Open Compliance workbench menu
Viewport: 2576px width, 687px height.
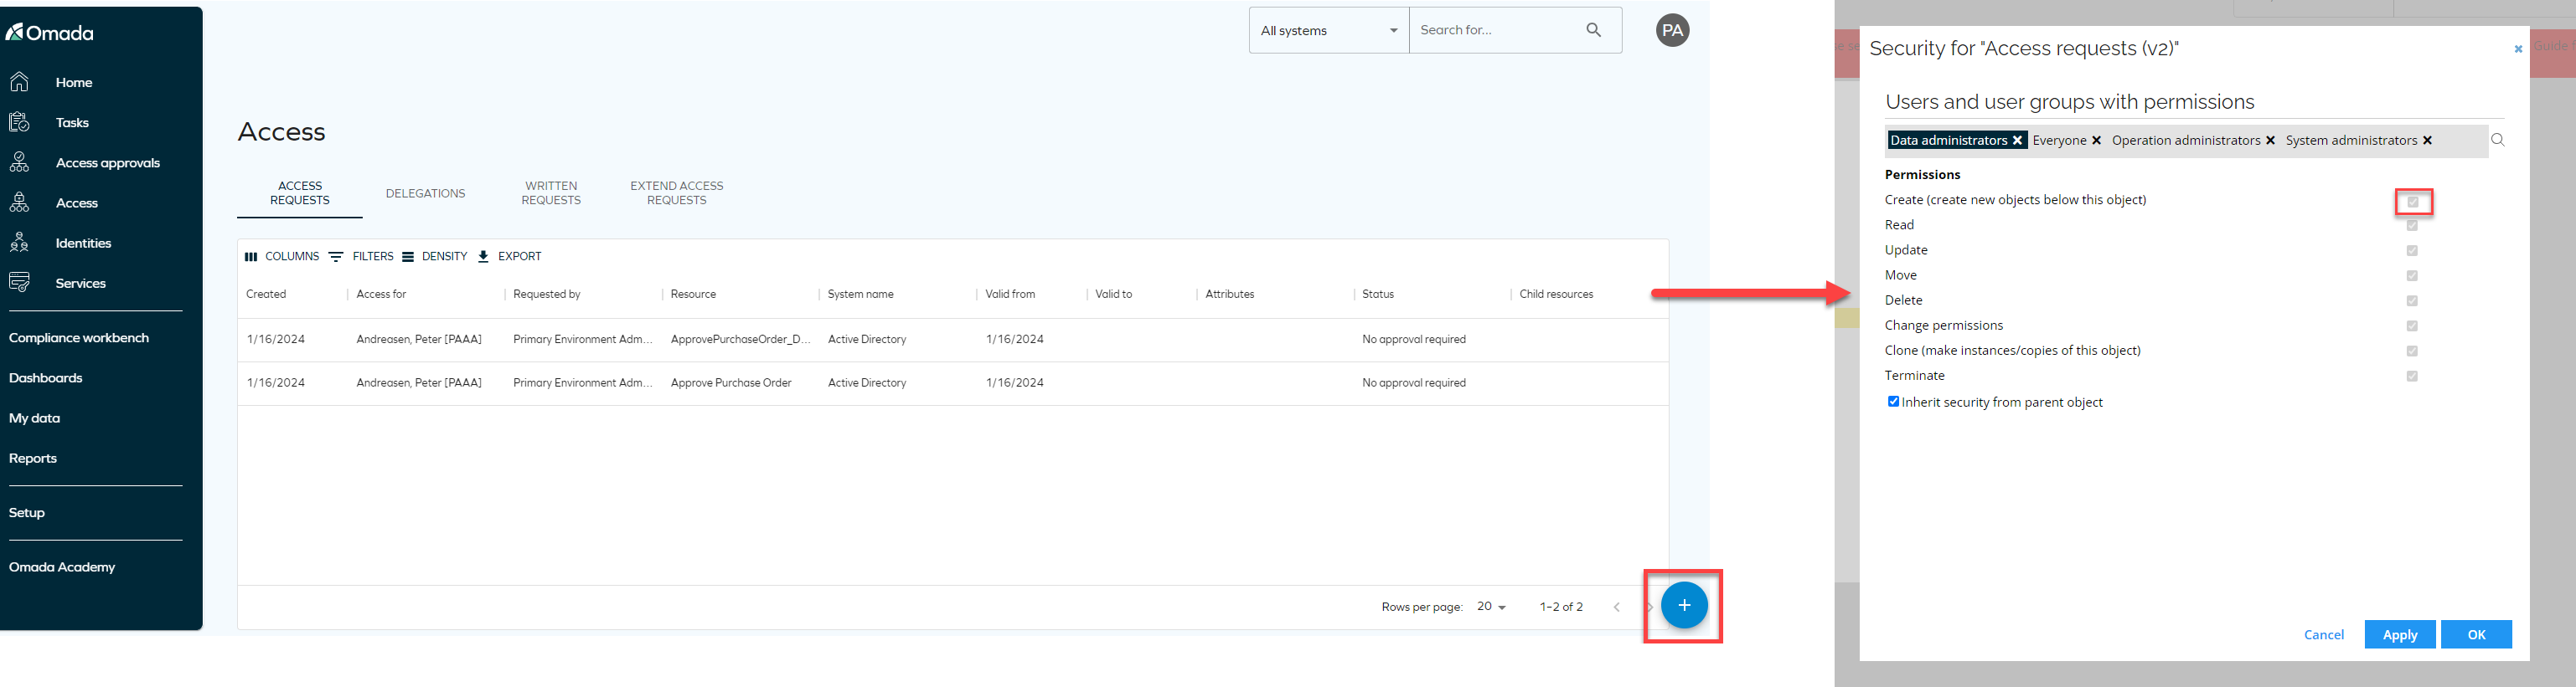[x=79, y=337]
